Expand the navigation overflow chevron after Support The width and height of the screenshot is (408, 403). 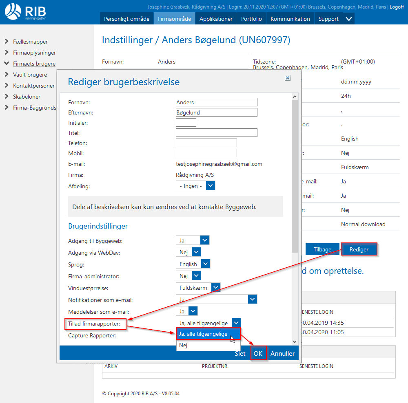349,19
